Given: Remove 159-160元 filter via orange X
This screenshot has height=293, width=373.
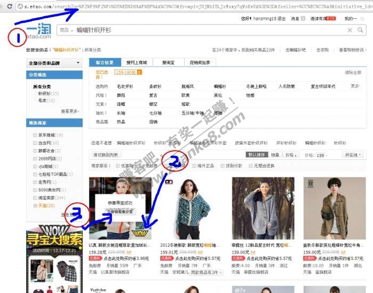Looking at the screenshot, I should [140, 72].
